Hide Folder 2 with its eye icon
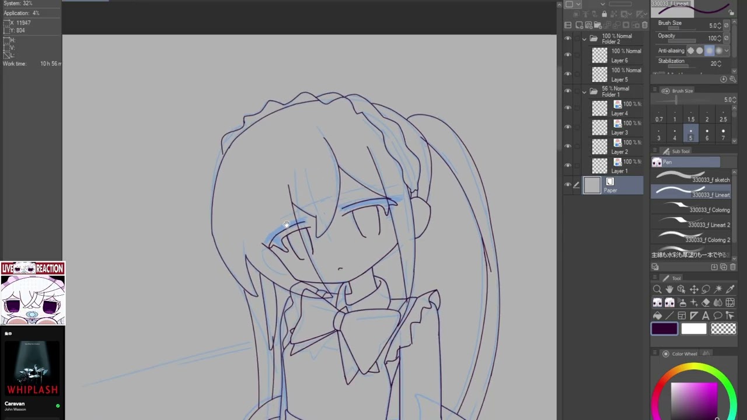747x420 pixels. point(568,39)
